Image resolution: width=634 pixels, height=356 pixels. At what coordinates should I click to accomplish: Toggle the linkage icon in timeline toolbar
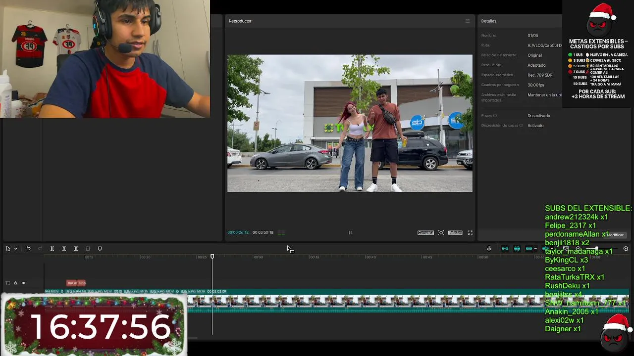click(528, 249)
